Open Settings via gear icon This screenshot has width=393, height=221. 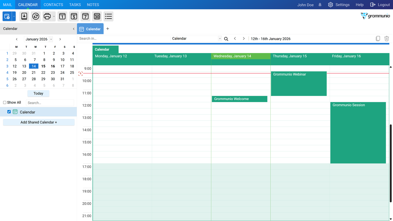pos(330,5)
